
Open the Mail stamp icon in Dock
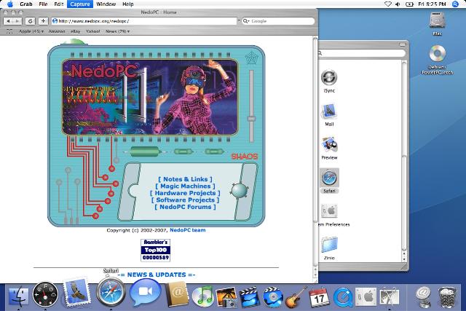coord(76,291)
